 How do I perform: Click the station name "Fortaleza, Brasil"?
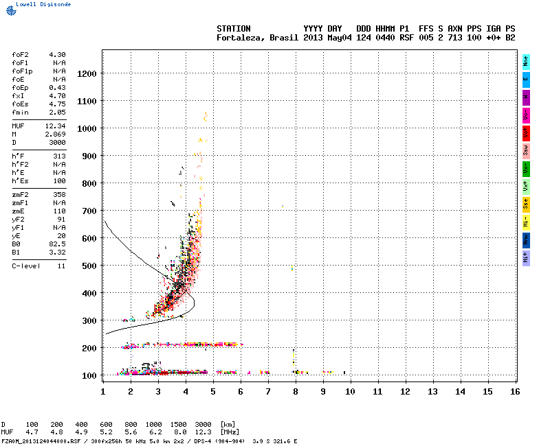pos(257,38)
